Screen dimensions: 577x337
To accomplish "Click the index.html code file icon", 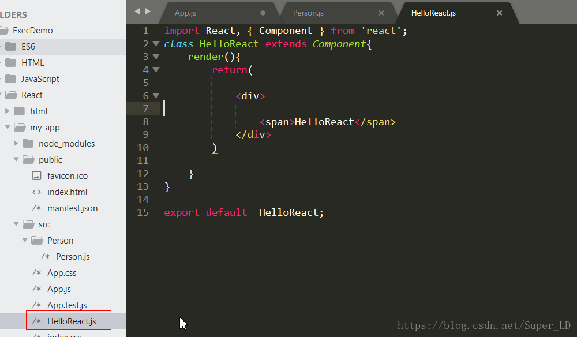I will [36, 192].
